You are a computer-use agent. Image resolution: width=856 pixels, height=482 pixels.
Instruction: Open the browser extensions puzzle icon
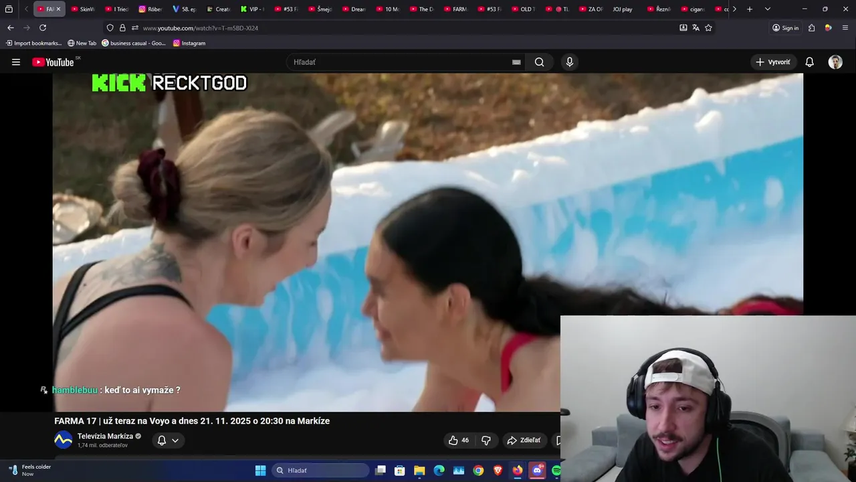point(811,27)
